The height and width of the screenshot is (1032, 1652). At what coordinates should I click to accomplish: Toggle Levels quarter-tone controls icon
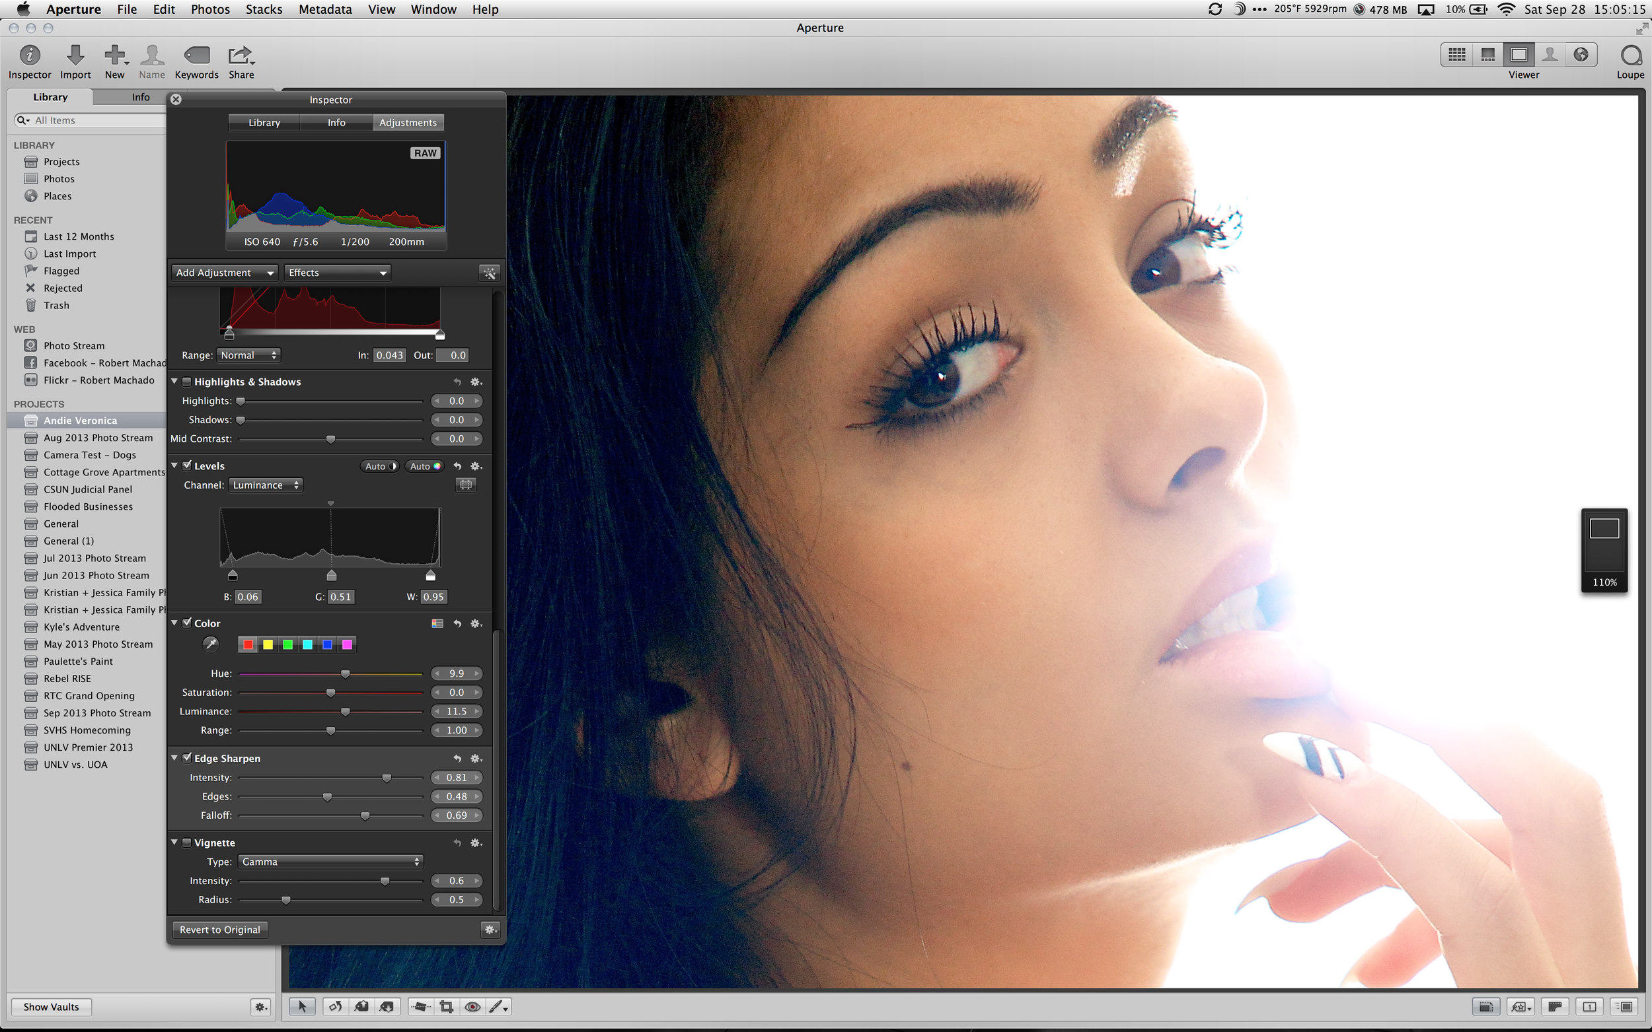(x=466, y=485)
